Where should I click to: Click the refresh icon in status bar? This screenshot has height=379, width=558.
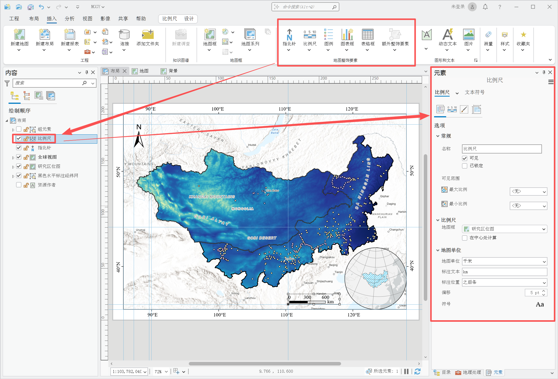pos(417,371)
